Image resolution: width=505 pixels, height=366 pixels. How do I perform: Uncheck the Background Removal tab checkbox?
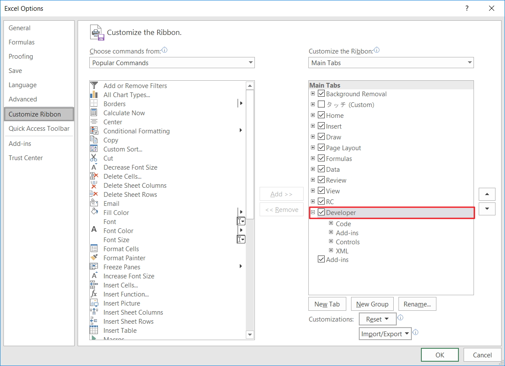tap(321, 94)
